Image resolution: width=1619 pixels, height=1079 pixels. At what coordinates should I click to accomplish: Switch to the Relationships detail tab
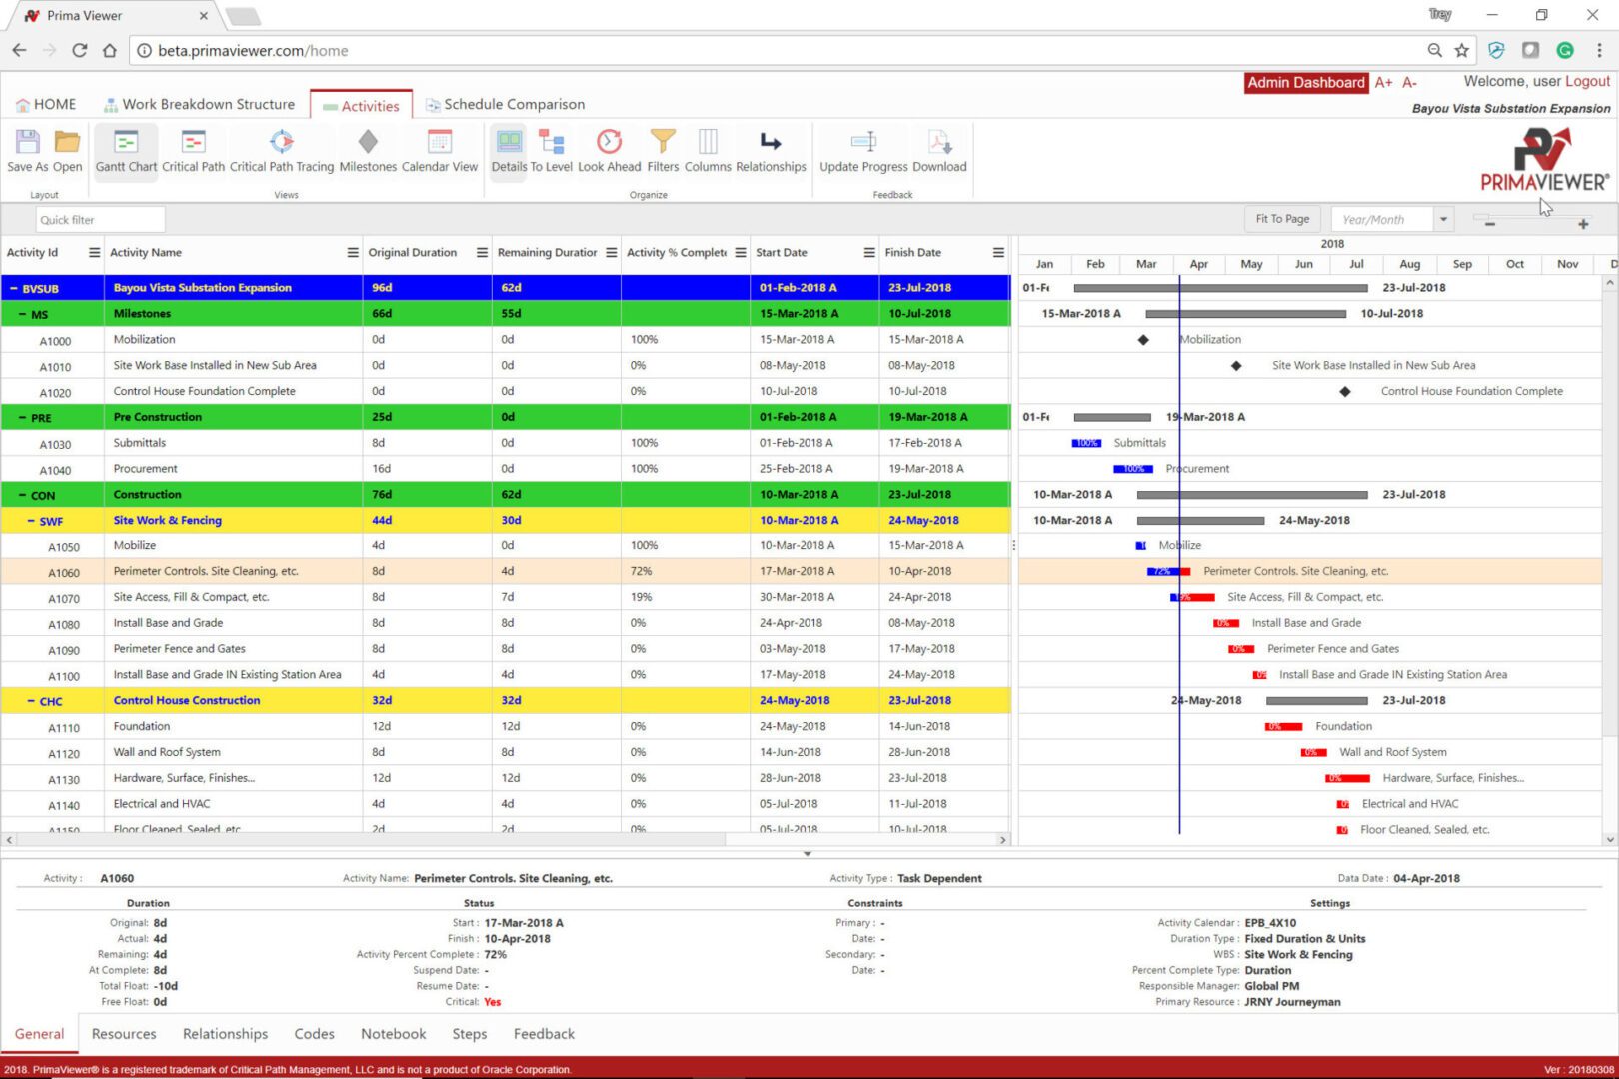(x=225, y=1034)
